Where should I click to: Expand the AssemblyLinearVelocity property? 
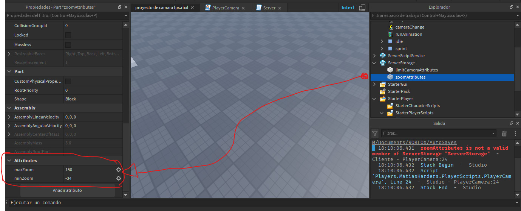click(9, 117)
